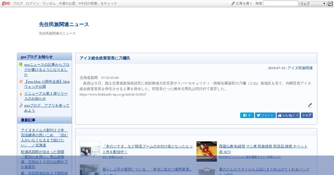This screenshot has height=175, width=334.
Task: Open the ブログ menu item
Action: [x=18, y=3]
